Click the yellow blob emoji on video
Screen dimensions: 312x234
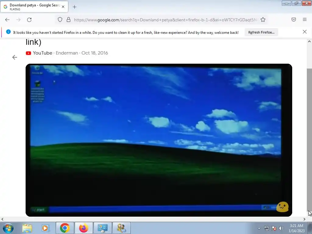[282, 207]
